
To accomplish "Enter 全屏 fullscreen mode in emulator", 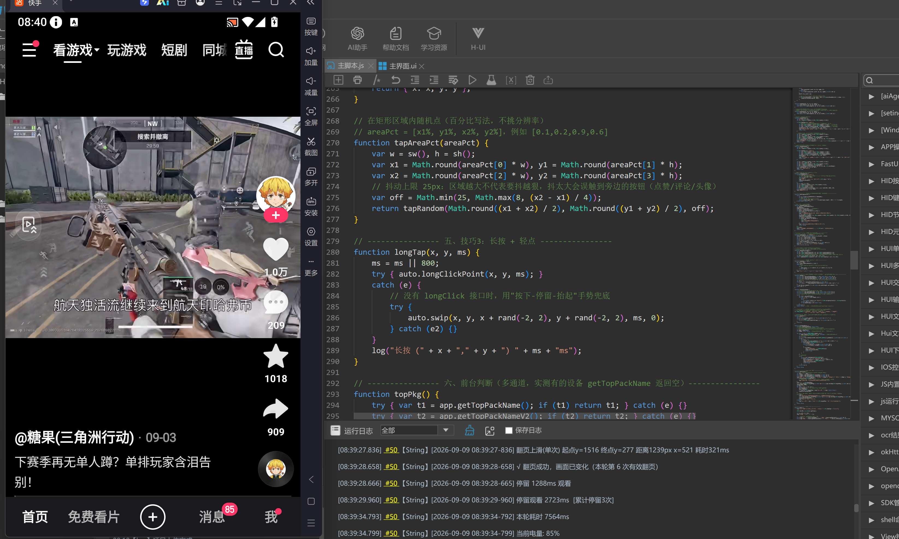I will click(x=311, y=117).
